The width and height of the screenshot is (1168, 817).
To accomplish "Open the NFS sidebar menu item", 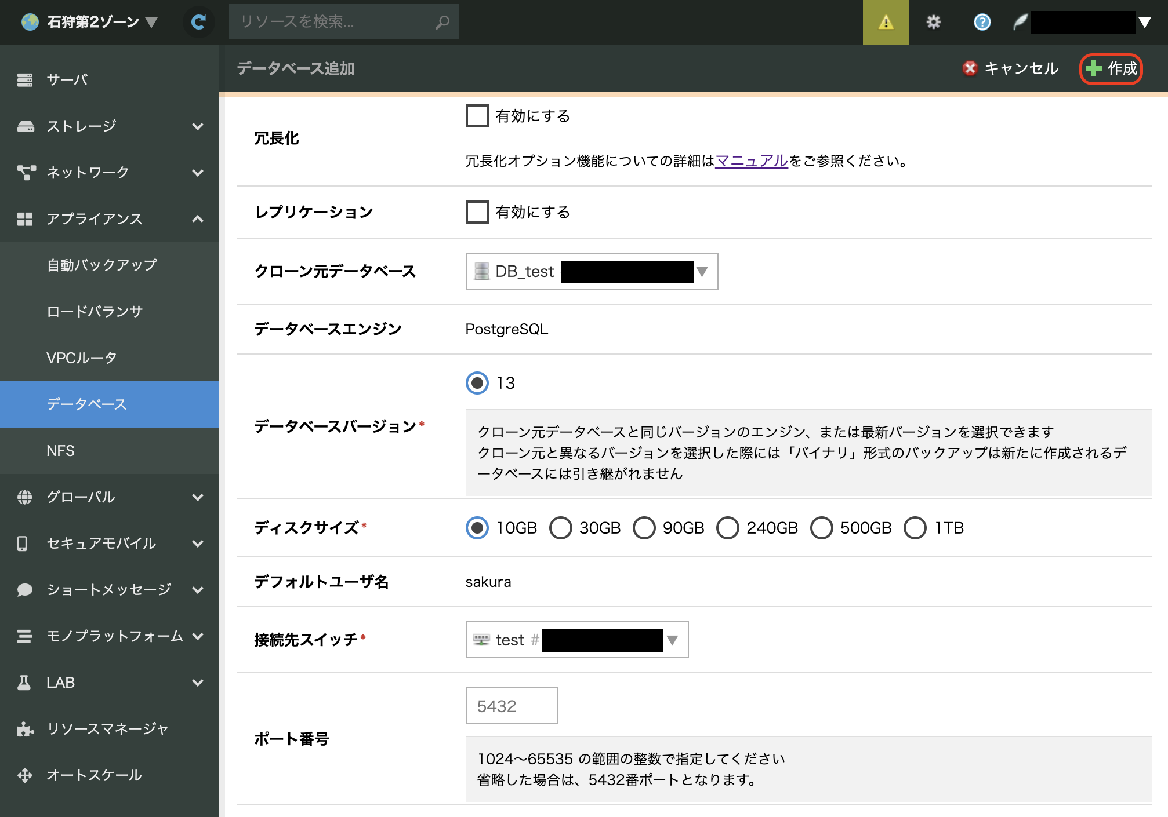I will (61, 451).
